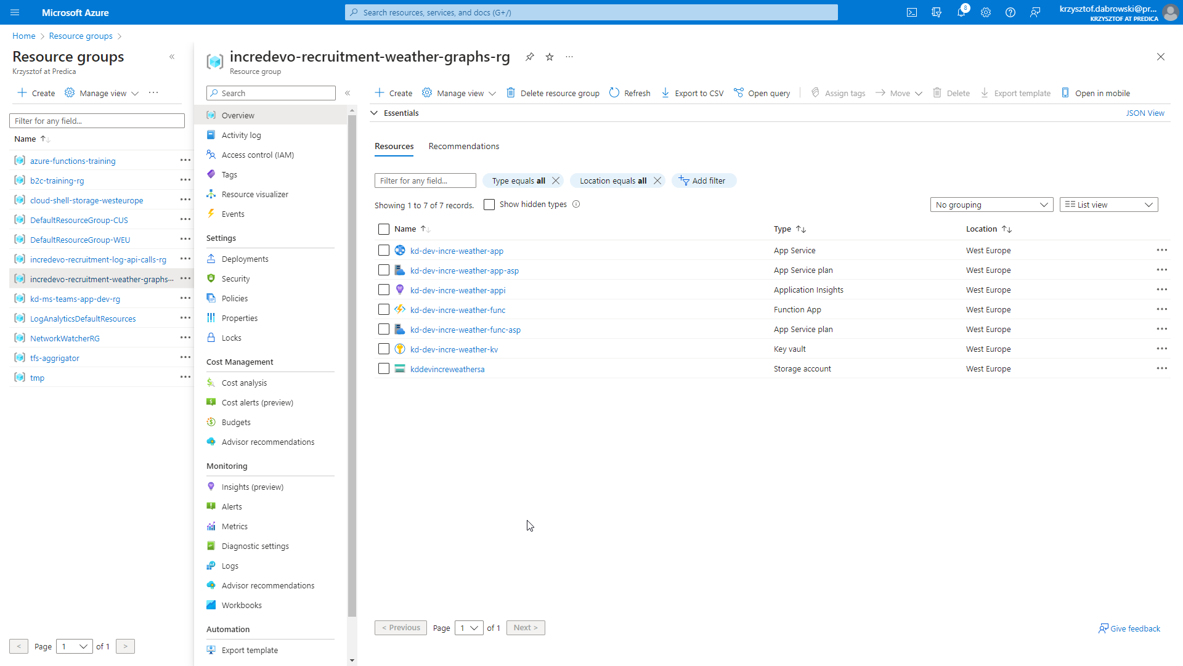Click the JSON View link
The image size is (1183, 666).
(x=1145, y=113)
